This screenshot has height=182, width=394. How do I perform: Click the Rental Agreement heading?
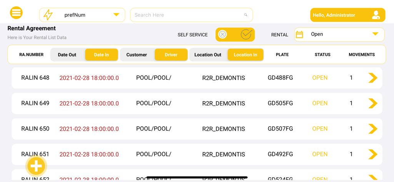[32, 28]
